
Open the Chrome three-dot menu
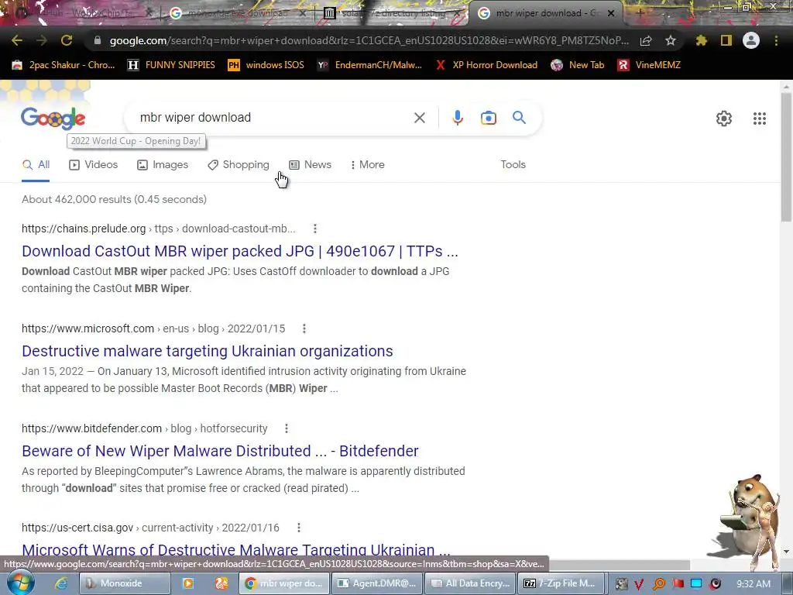pyautogui.click(x=776, y=40)
